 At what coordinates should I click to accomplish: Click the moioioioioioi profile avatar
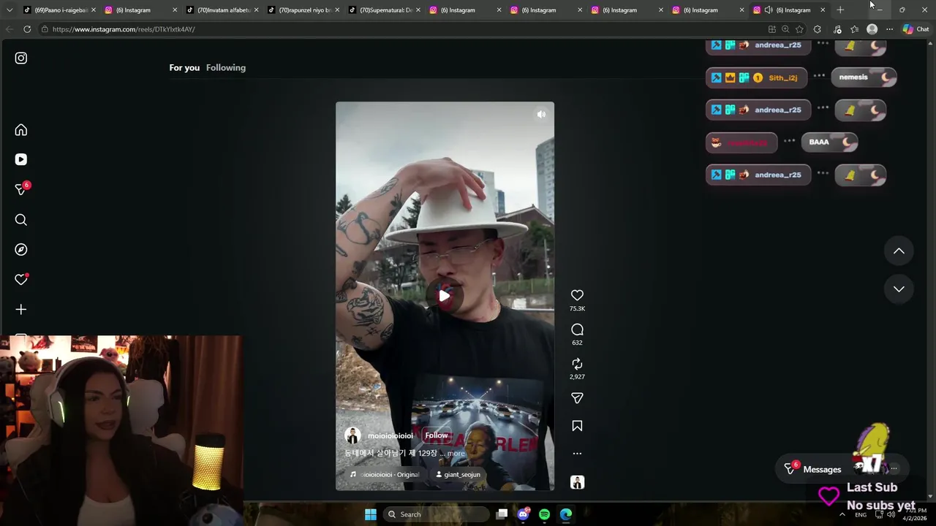pyautogui.click(x=352, y=435)
